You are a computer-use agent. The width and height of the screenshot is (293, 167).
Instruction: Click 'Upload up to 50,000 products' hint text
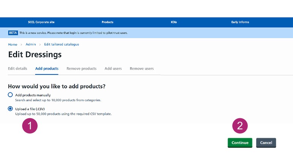coord(63,114)
